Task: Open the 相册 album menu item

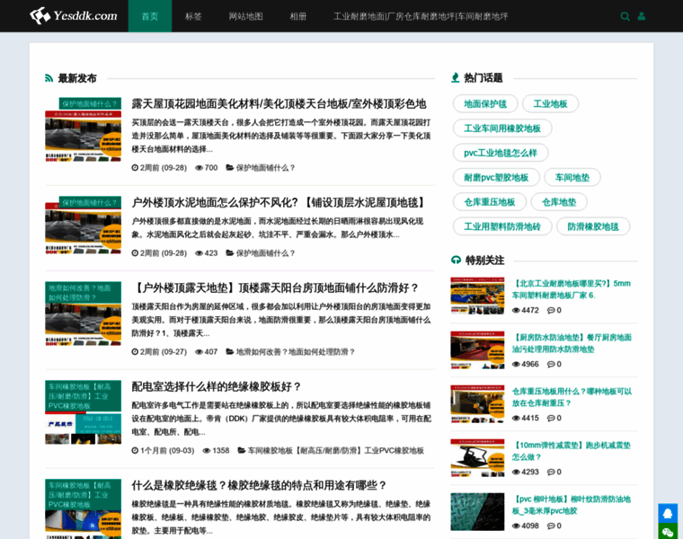Action: point(298,16)
